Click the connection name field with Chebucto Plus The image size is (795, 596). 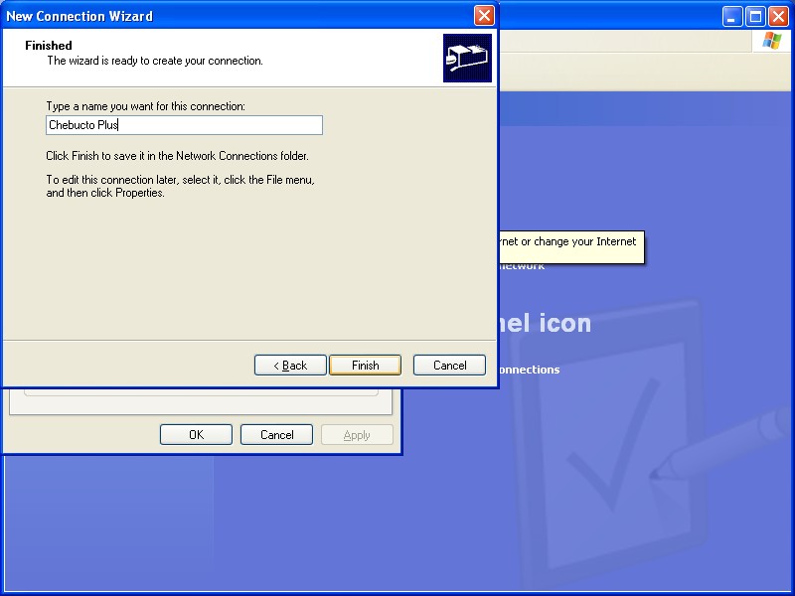[184, 125]
